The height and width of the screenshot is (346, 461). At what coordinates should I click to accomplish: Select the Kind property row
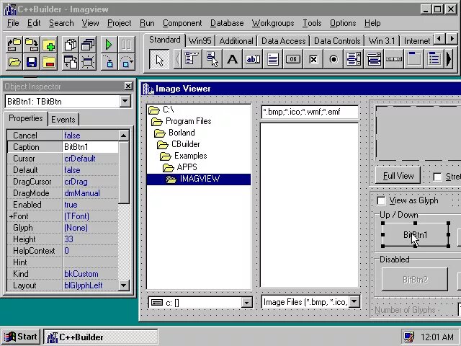[63, 274]
